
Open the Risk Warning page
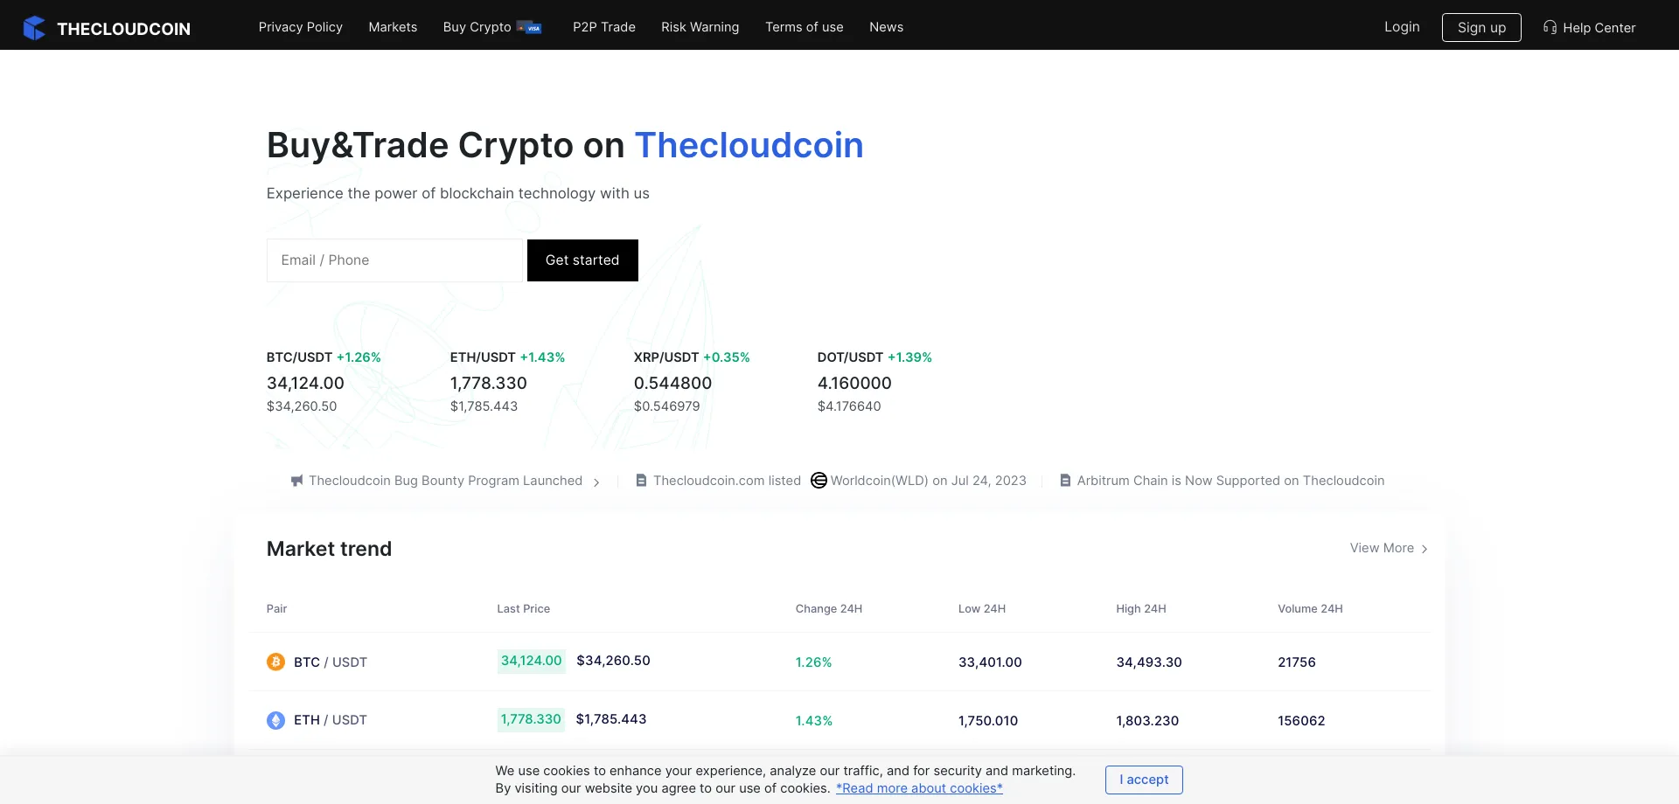[x=700, y=27]
